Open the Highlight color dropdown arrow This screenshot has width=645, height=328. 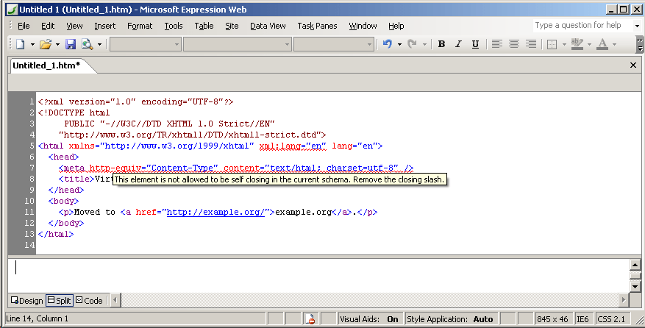pyautogui.click(x=589, y=44)
